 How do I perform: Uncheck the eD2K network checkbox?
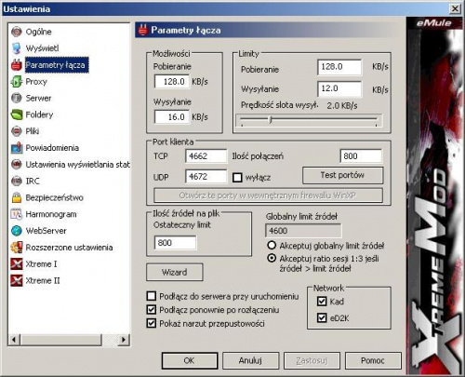pyautogui.click(x=322, y=317)
